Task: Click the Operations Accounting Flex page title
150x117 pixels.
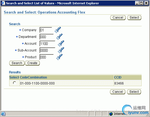Action: 44,12
